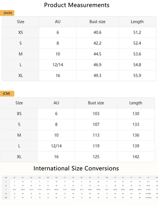This screenshot has height=205, width=158.
Task: Click the 44/46 cell in IT column
Action: [x=98, y=190]
